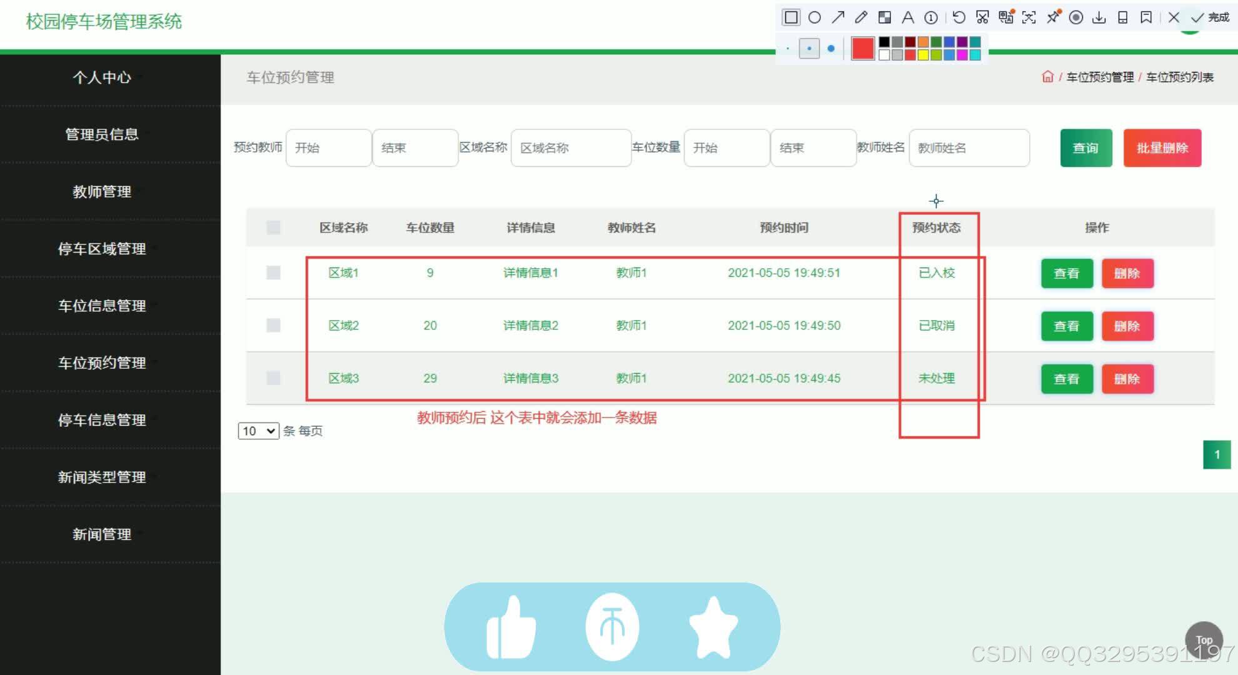This screenshot has width=1238, height=675.
Task: Click the Top back-to-top button
Action: click(1204, 640)
